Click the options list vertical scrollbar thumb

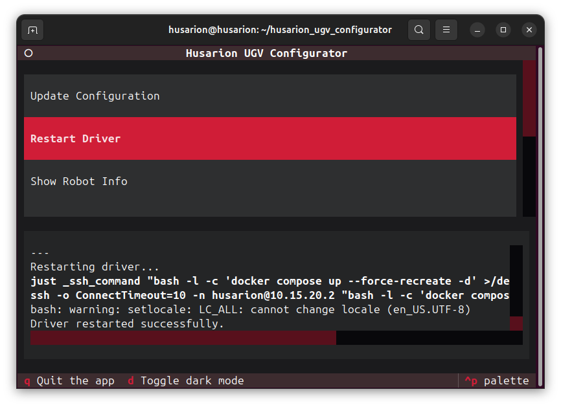529,98
